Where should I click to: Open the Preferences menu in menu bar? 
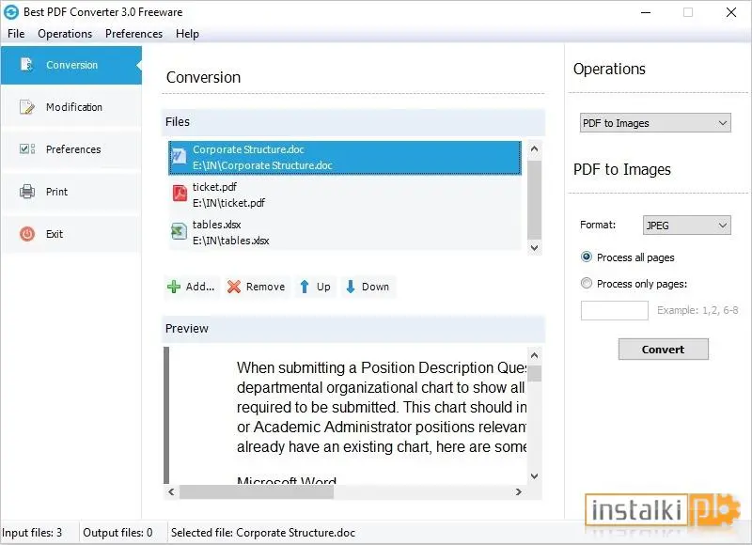(133, 34)
